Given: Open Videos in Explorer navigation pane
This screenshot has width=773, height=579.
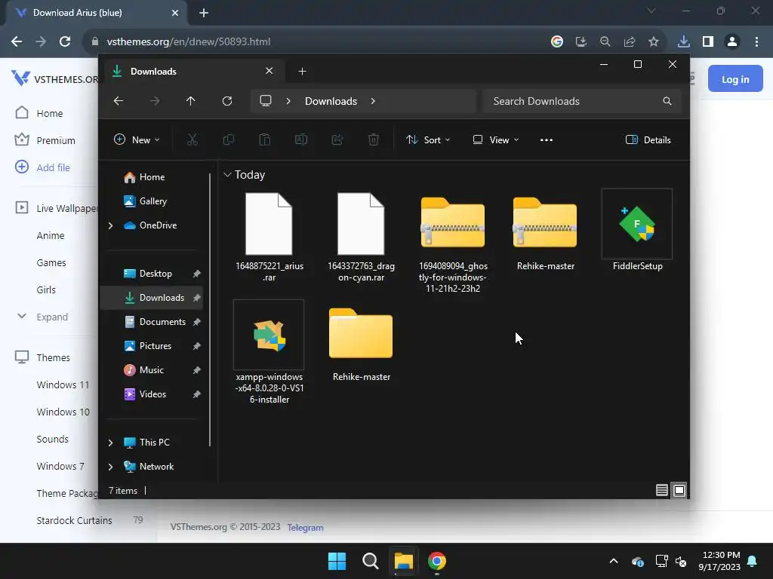Looking at the screenshot, I should coord(151,394).
